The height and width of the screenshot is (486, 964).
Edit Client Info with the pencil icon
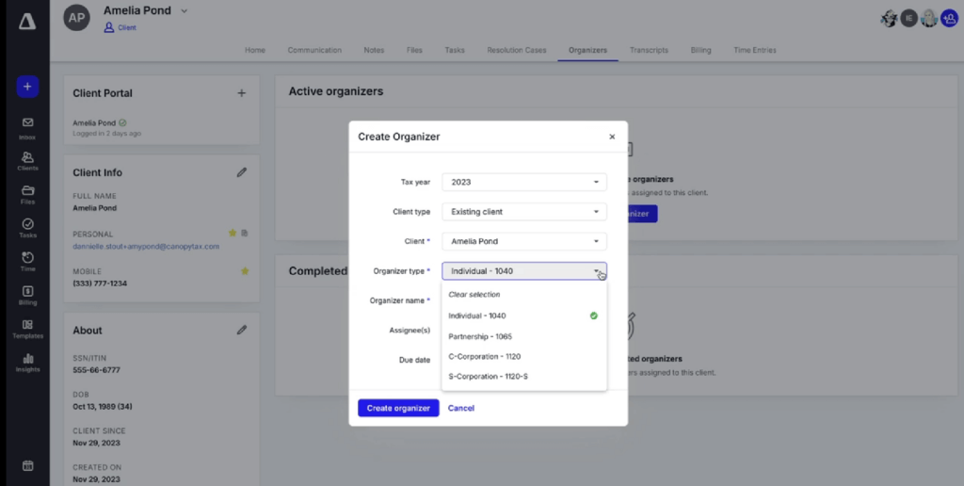tap(242, 172)
